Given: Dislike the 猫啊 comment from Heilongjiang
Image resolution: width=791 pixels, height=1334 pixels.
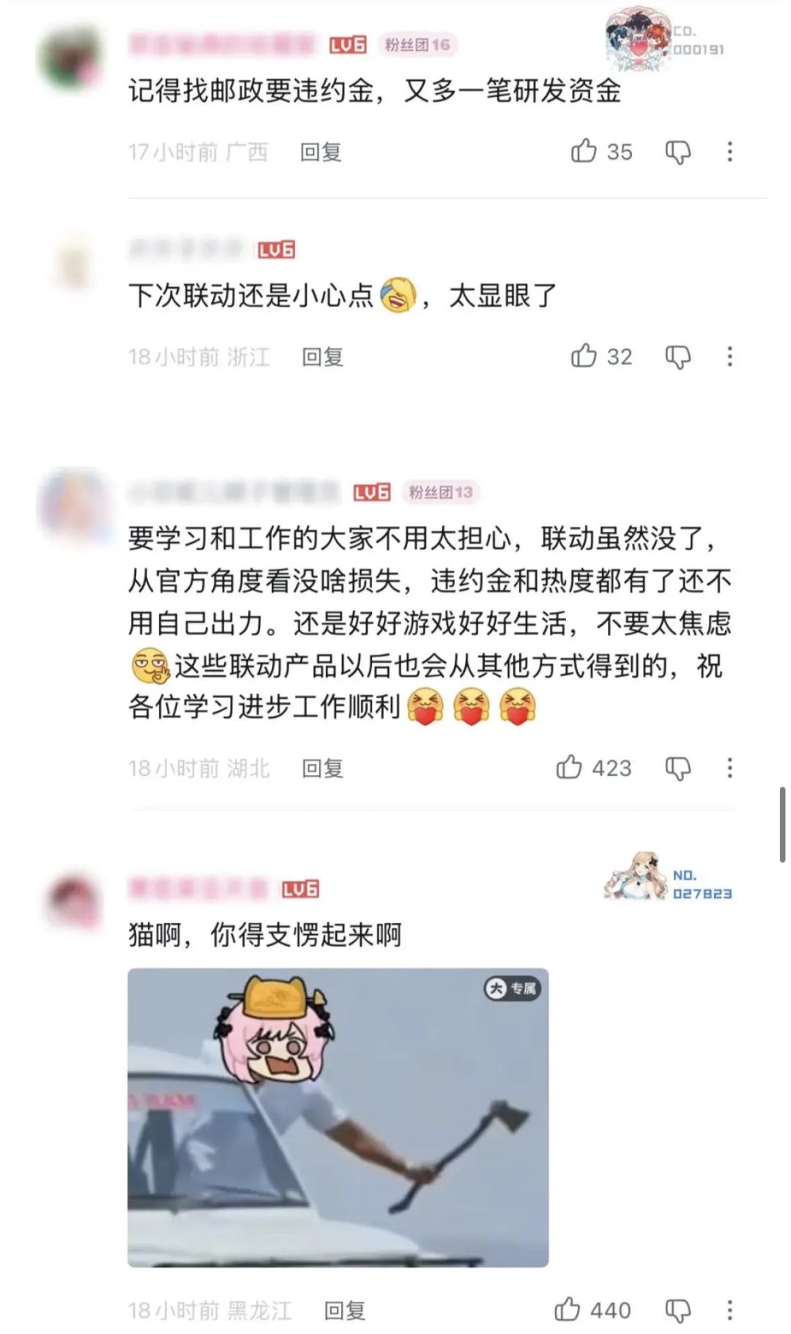Looking at the screenshot, I should [677, 1311].
